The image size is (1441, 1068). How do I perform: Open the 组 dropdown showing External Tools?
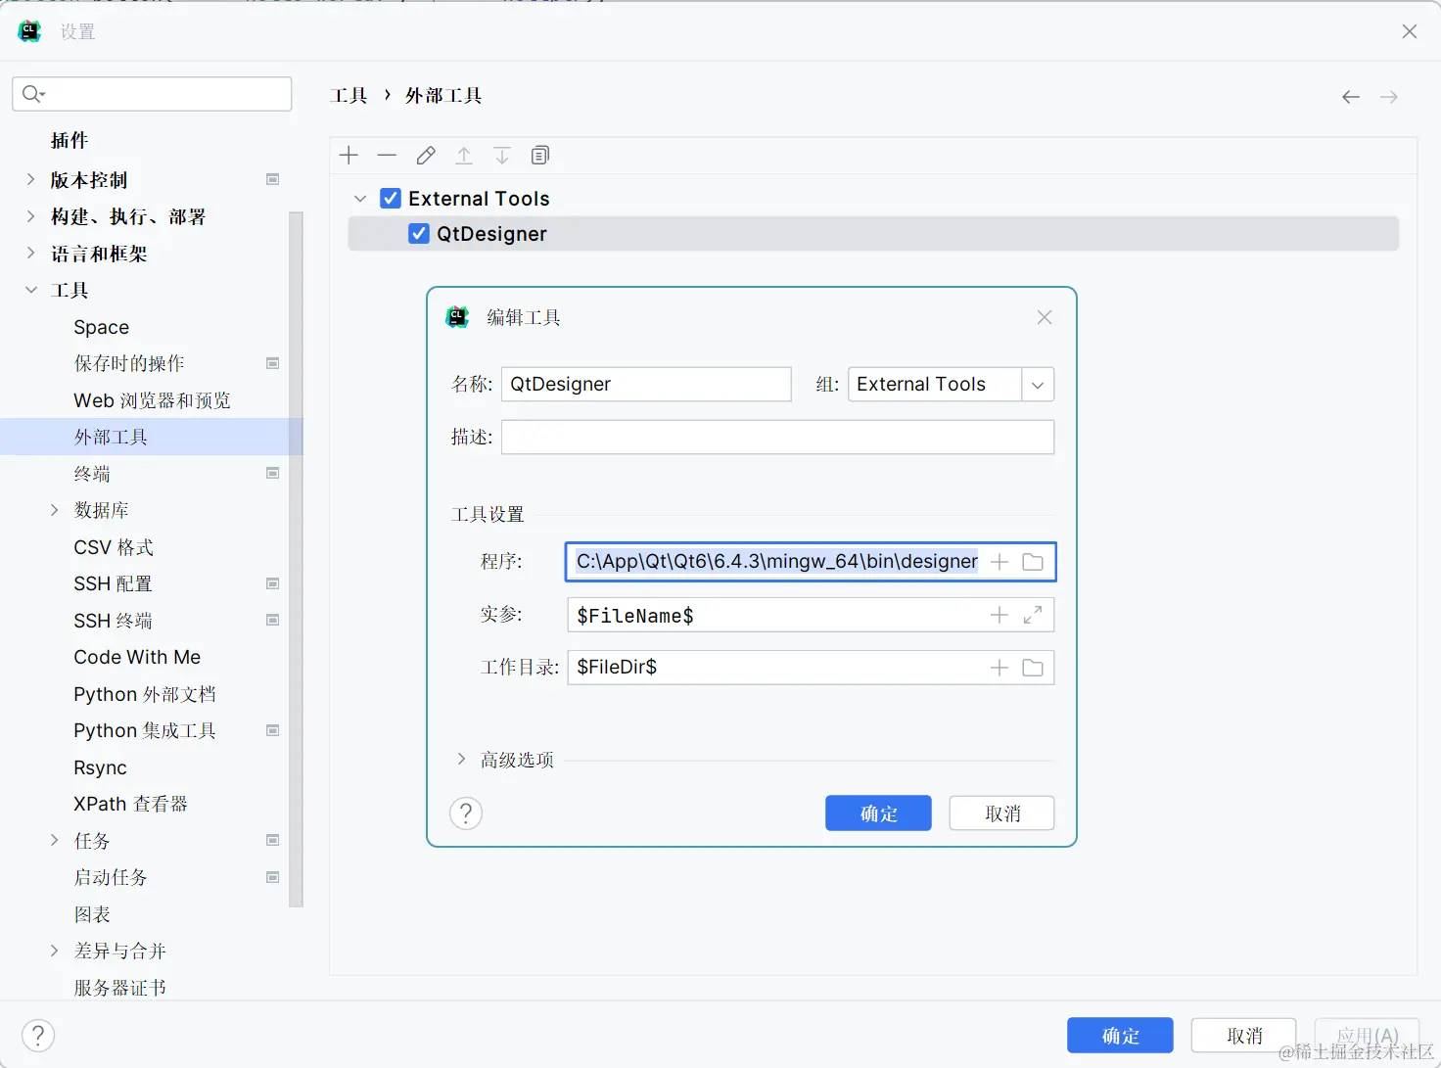point(1037,384)
